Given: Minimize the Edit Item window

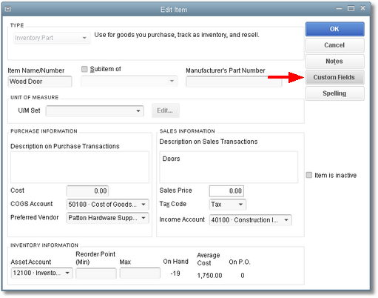Looking at the screenshot, I should [x=339, y=8].
